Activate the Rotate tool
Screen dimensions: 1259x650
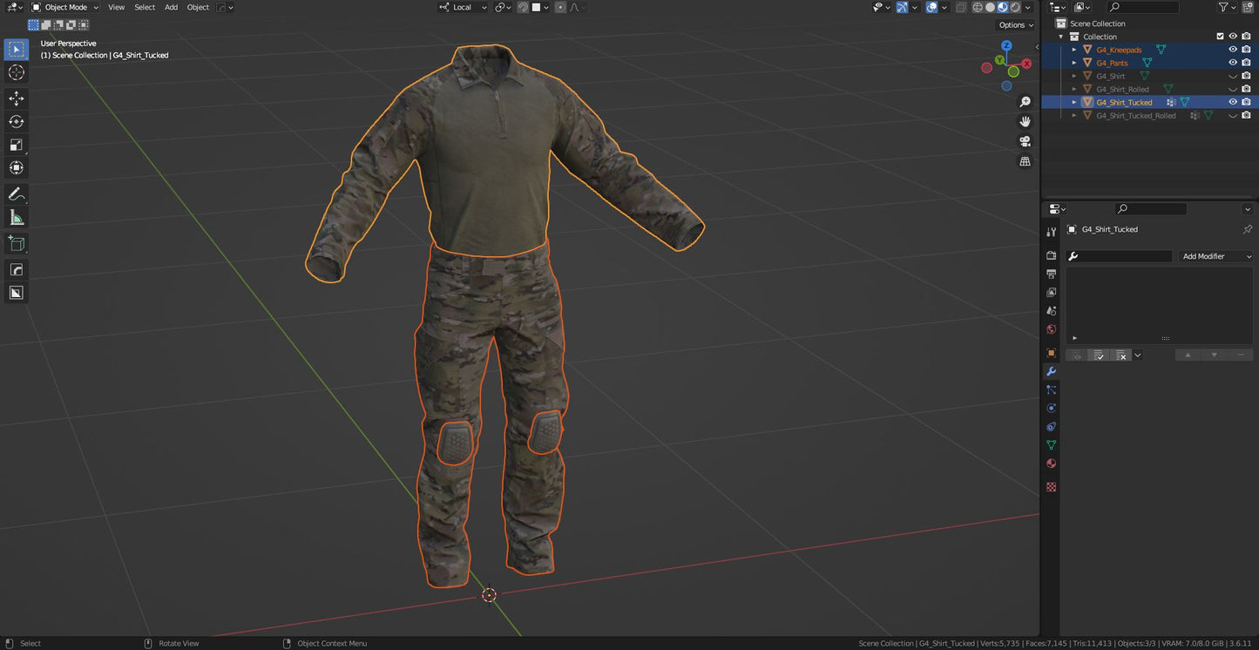click(x=16, y=122)
